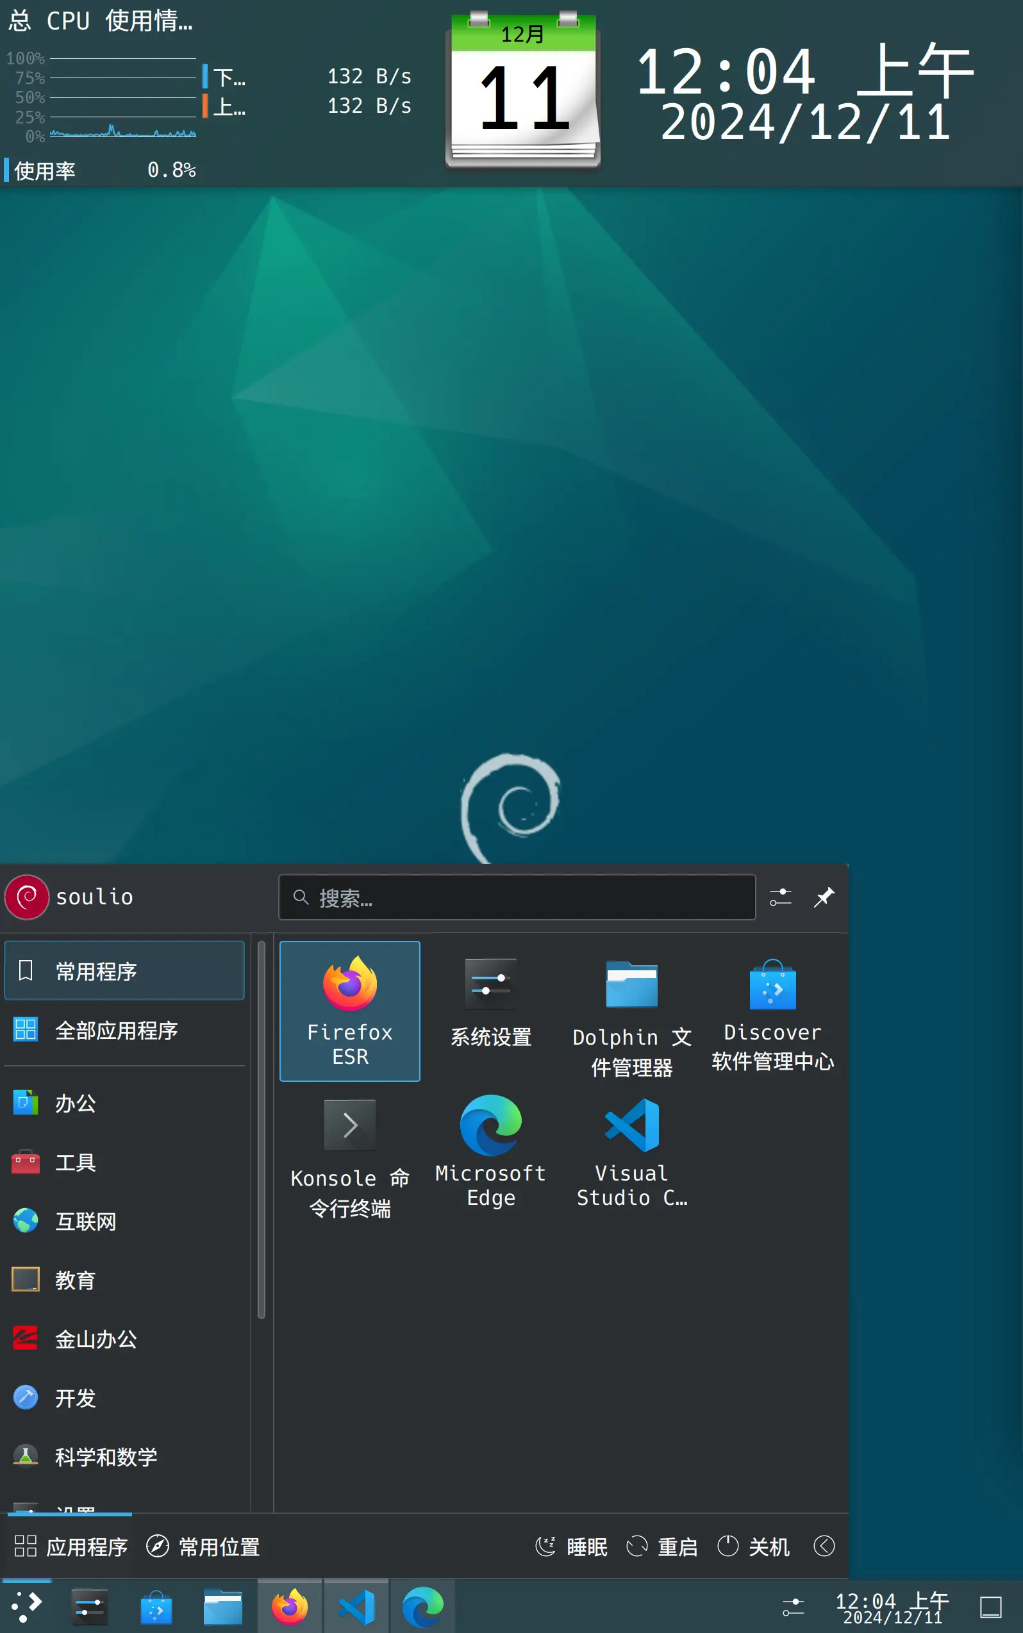Expand more power options arrow
The height and width of the screenshot is (1633, 1023).
(x=824, y=1546)
